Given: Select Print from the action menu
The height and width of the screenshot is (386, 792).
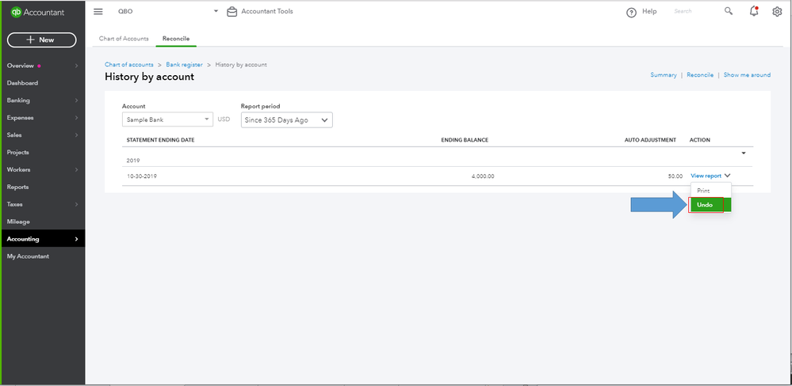Looking at the screenshot, I should (703, 191).
